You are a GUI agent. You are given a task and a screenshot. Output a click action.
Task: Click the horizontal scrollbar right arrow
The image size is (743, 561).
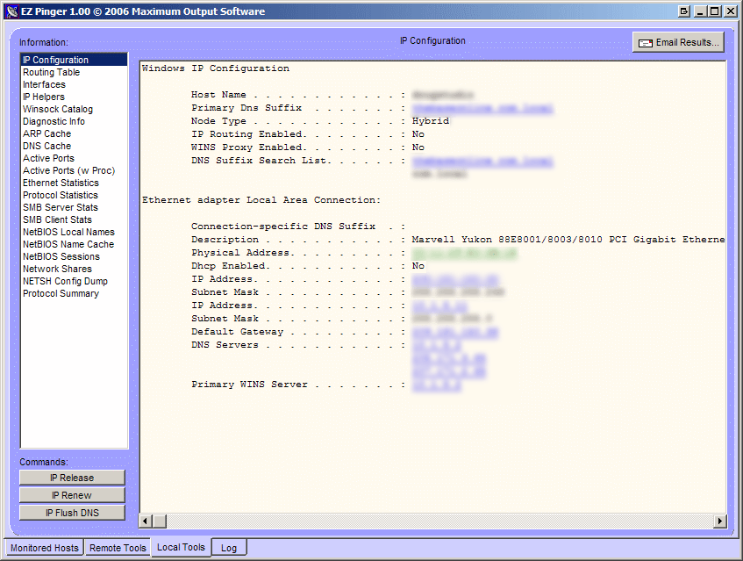(720, 521)
